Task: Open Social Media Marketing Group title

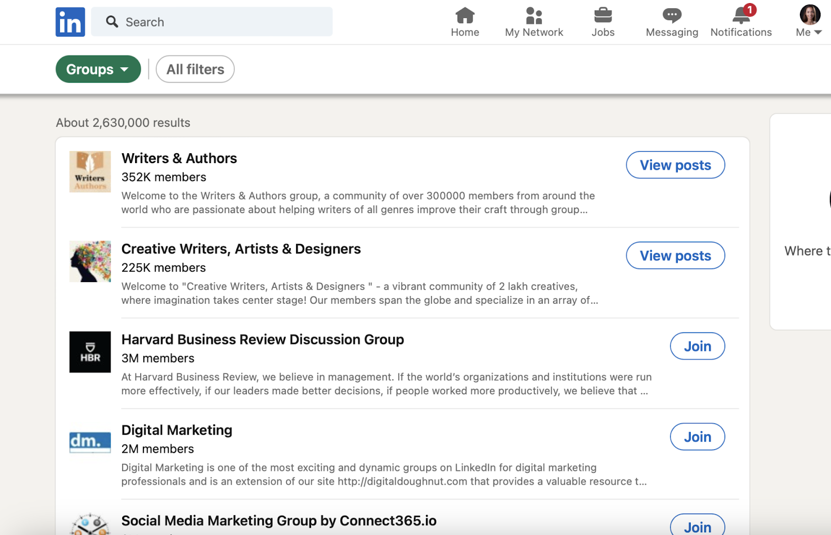Action: (279, 520)
